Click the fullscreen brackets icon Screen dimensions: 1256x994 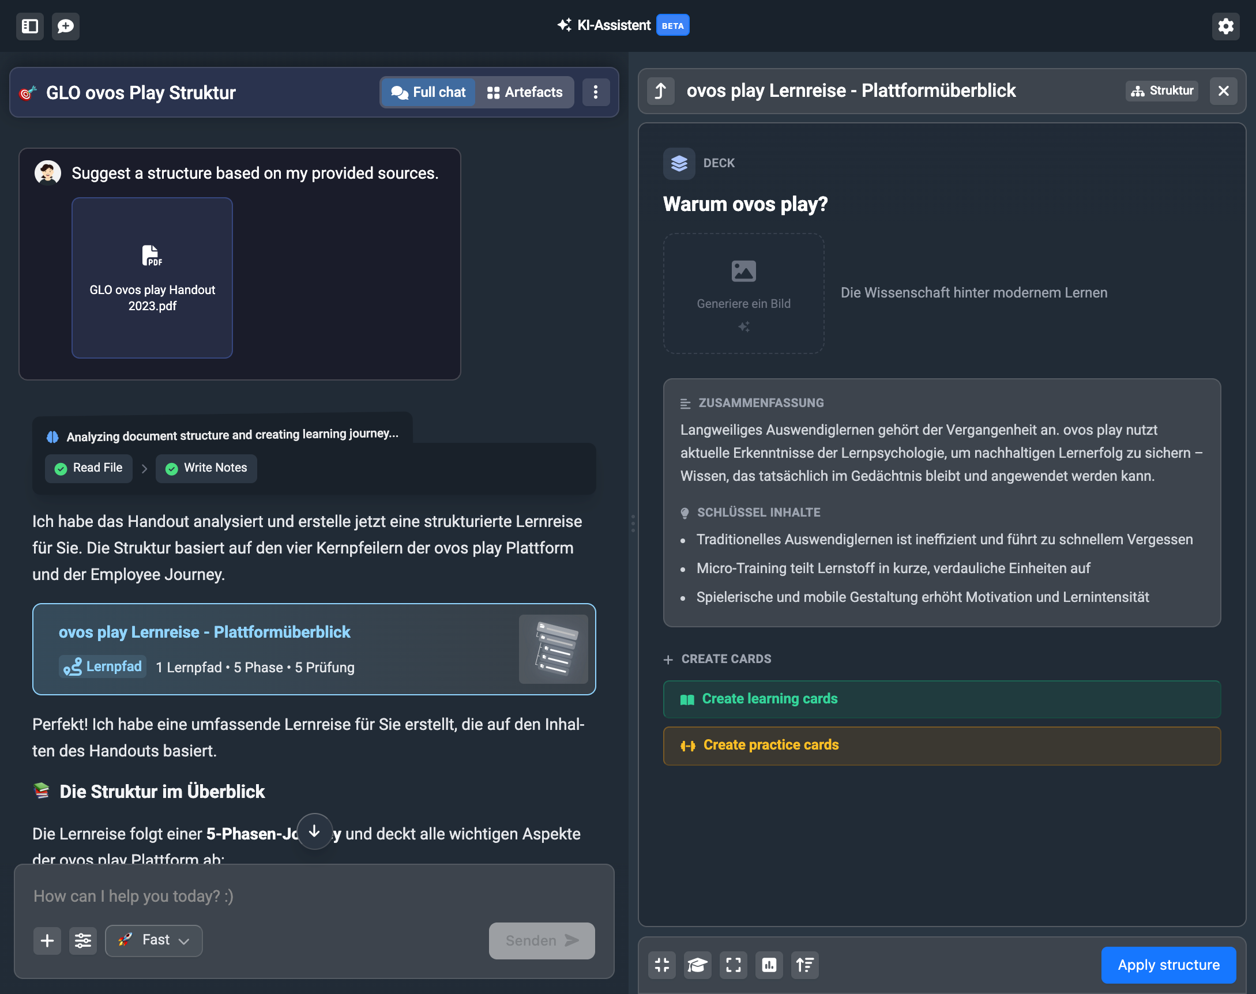tap(734, 965)
